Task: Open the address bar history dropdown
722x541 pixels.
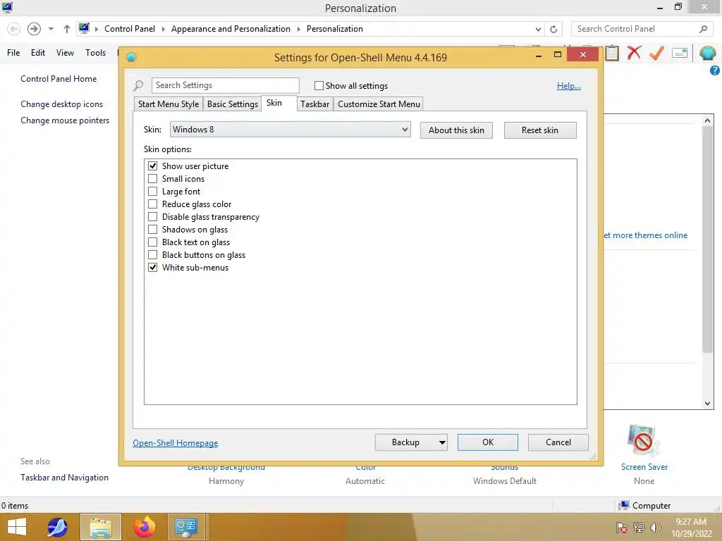Action: point(538,29)
